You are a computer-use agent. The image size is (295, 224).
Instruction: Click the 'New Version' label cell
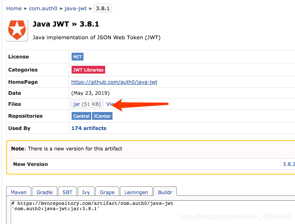[146, 164]
